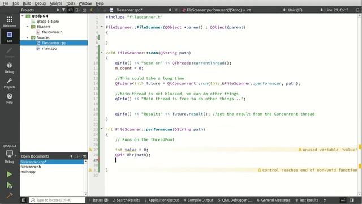Click the editor vertical scrollbar

[360, 104]
